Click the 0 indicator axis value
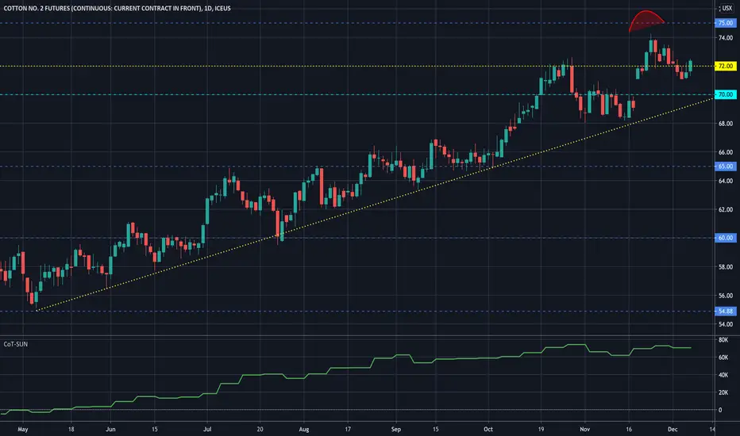 [720, 410]
